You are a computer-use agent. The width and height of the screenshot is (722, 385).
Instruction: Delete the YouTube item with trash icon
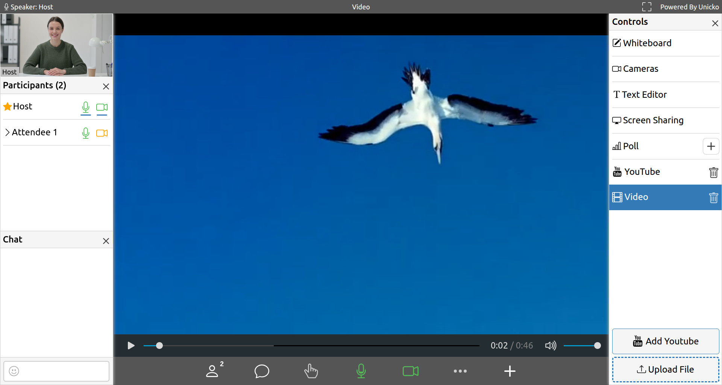coord(713,172)
